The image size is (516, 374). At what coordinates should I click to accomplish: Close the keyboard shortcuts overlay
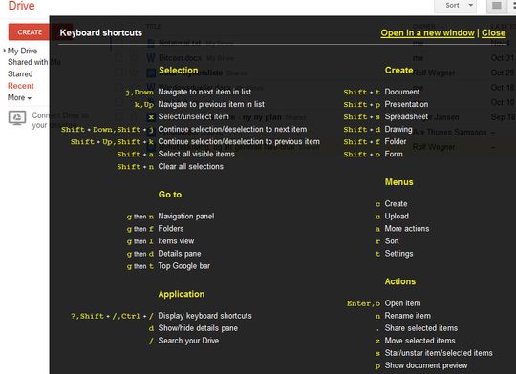pyautogui.click(x=494, y=32)
